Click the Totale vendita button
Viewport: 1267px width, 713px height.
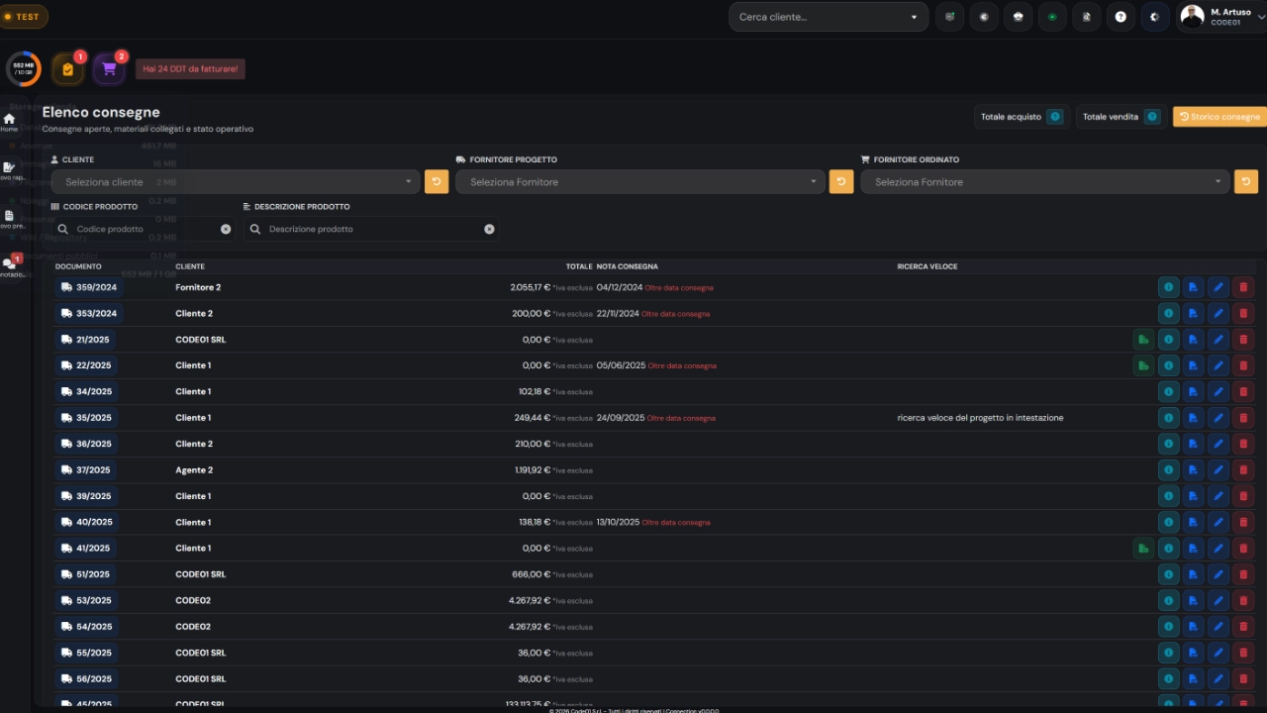[1121, 117]
